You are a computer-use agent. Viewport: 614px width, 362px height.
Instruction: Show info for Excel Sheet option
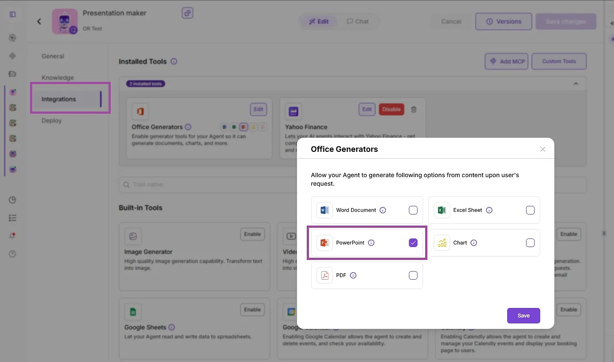[x=489, y=210]
